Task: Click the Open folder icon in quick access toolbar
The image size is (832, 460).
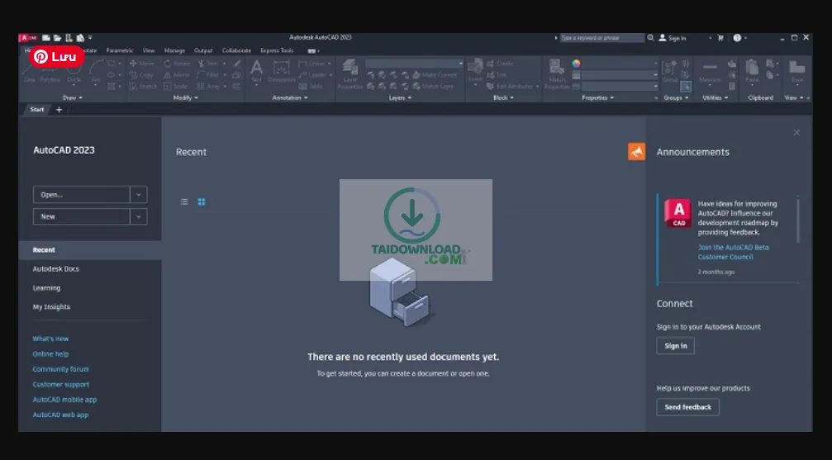Action: point(57,38)
